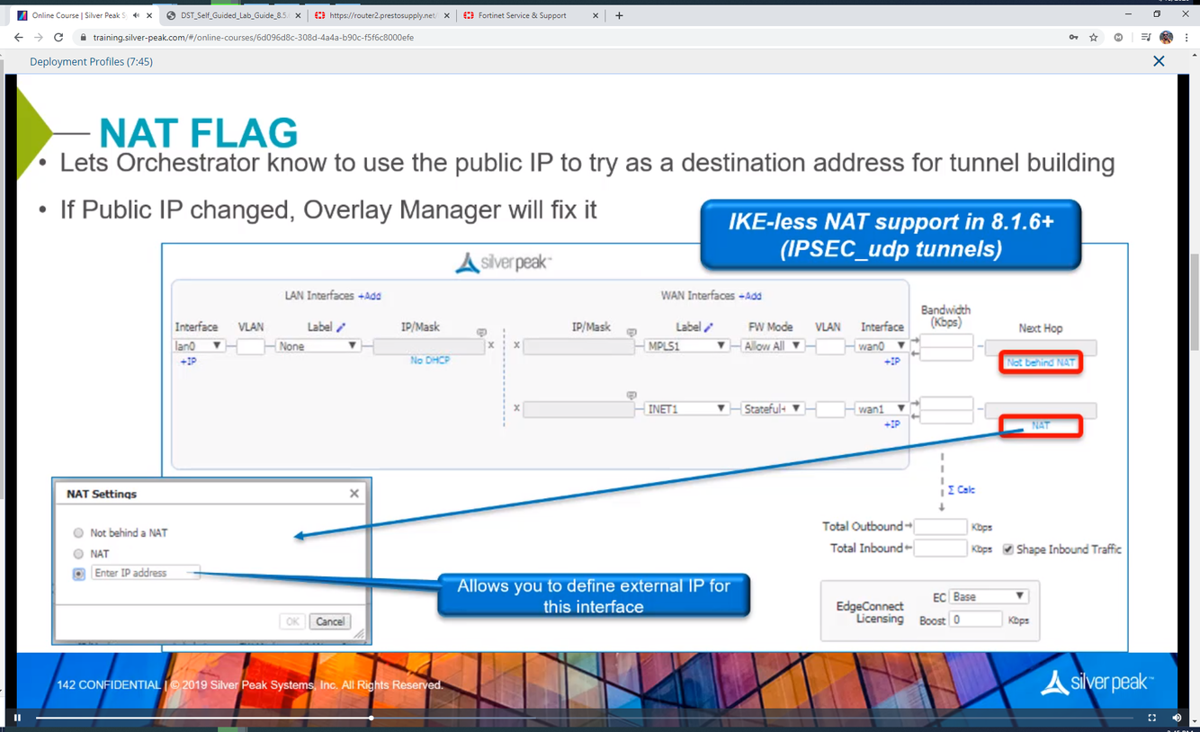Click the Enter IP address field
This screenshot has width=1200, height=732.
pyautogui.click(x=146, y=573)
